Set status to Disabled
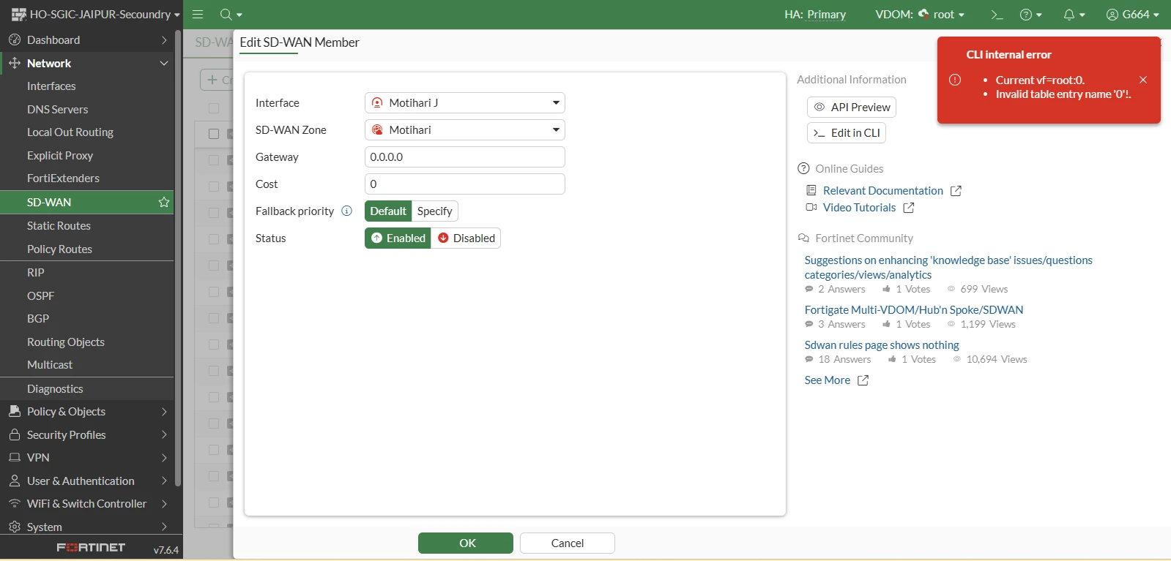 tap(466, 238)
